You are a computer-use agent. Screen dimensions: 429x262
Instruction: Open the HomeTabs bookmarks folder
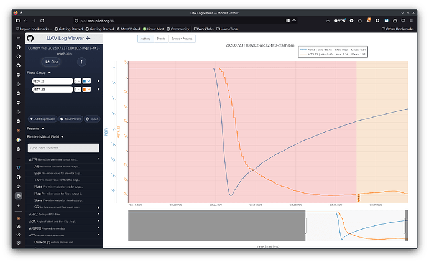(x=227, y=29)
